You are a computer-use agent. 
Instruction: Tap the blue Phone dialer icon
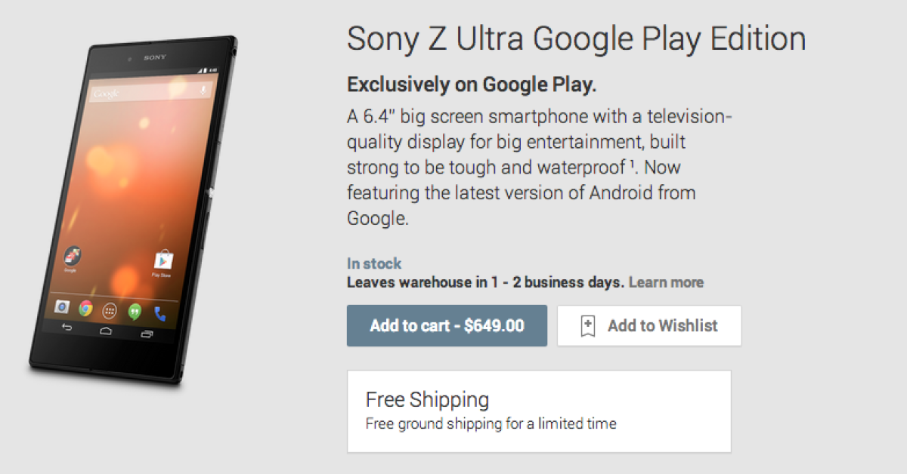coord(159,312)
